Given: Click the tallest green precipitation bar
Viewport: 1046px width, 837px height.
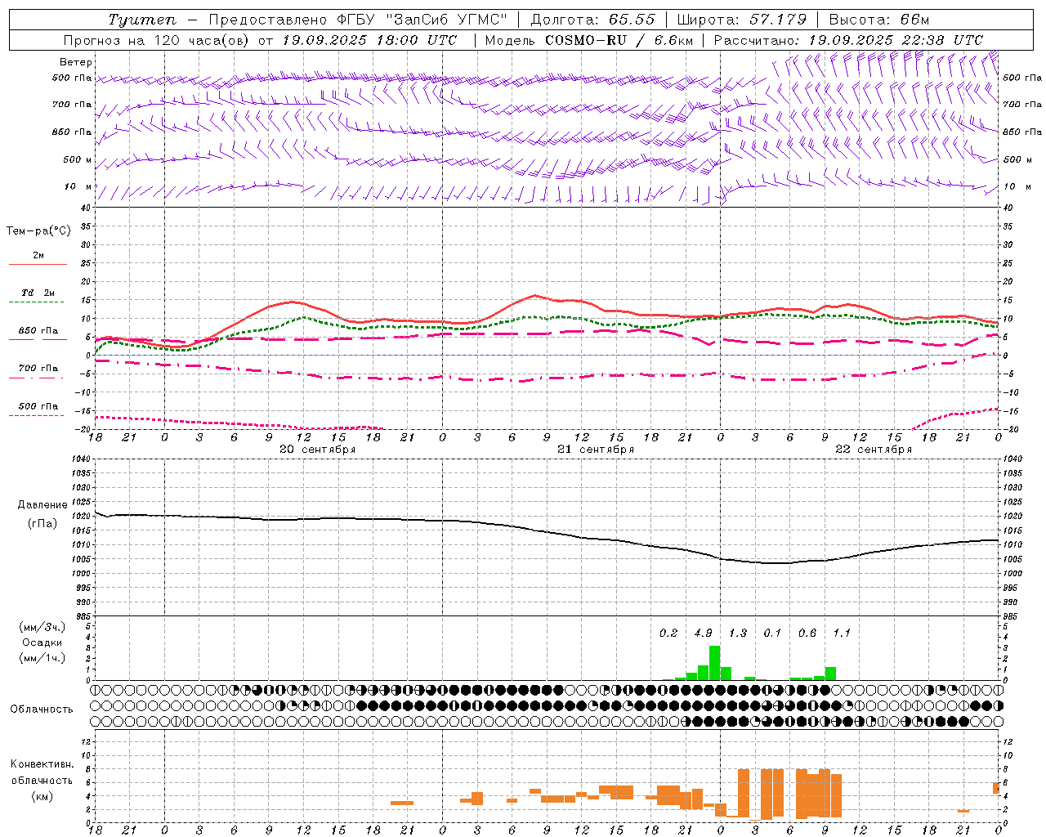Looking at the screenshot, I should click(x=714, y=663).
